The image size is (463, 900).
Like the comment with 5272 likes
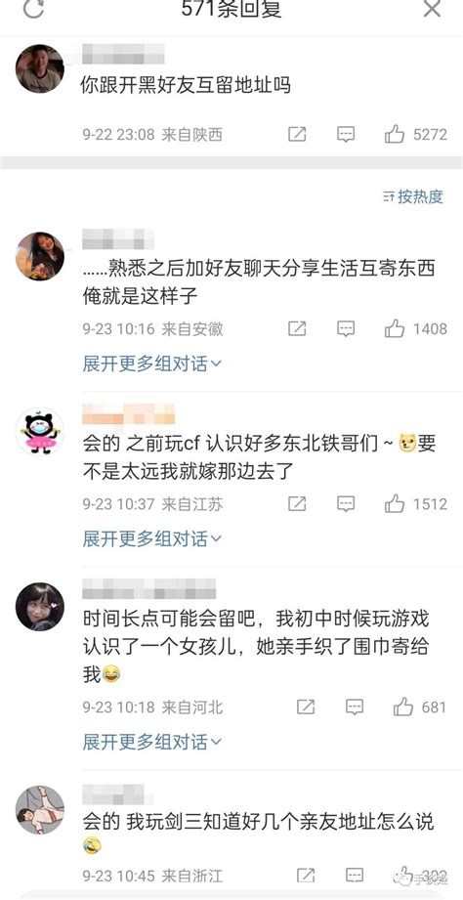point(395,134)
